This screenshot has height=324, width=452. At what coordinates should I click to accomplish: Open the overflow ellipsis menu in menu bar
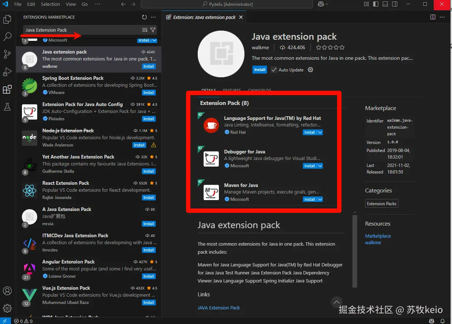click(x=97, y=4)
